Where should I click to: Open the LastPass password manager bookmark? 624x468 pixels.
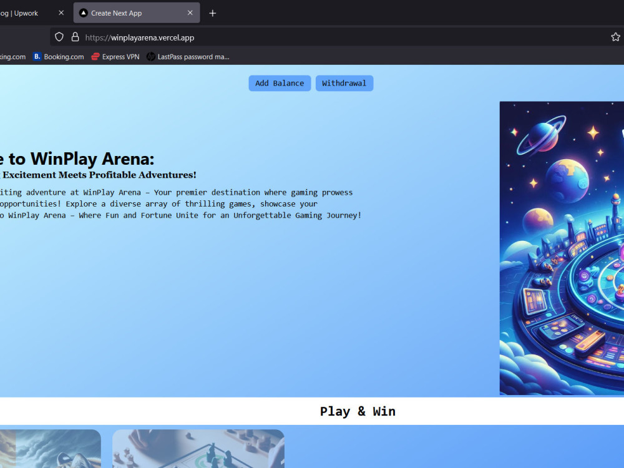coord(188,57)
